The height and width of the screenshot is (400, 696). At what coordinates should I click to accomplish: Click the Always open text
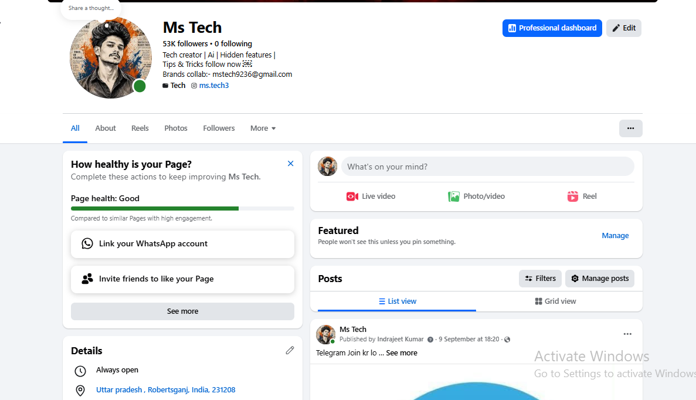click(x=117, y=370)
